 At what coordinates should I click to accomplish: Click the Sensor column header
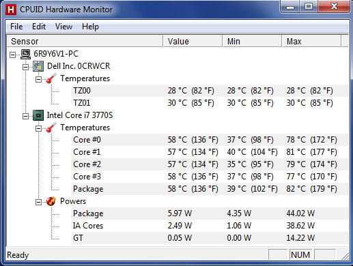(x=85, y=41)
